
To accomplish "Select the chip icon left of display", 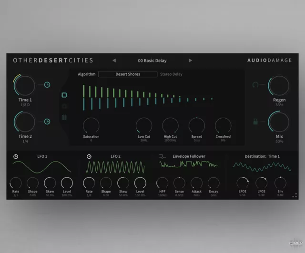I will [65, 95].
